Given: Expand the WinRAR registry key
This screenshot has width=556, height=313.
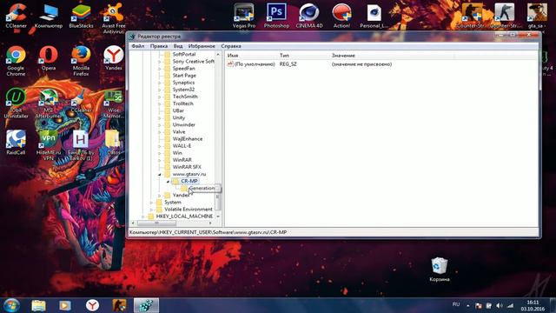Looking at the screenshot, I should click(x=159, y=160).
